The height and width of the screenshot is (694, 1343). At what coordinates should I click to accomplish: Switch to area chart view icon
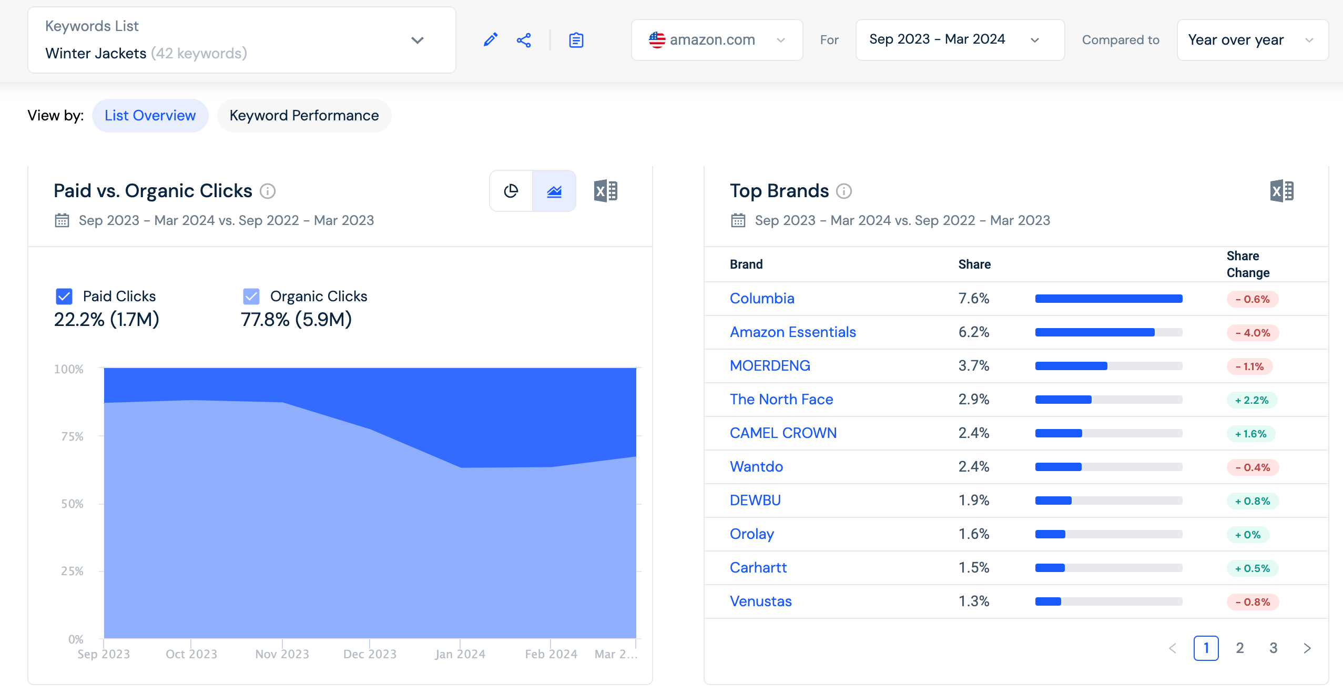pos(554,191)
